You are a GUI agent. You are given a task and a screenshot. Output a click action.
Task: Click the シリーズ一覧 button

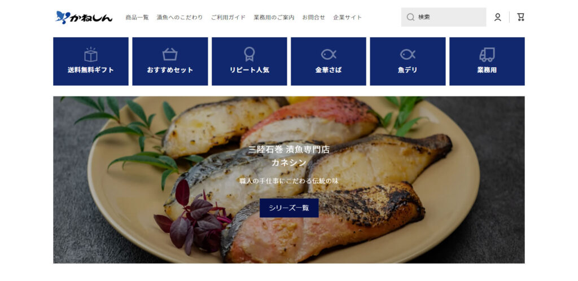(x=289, y=208)
